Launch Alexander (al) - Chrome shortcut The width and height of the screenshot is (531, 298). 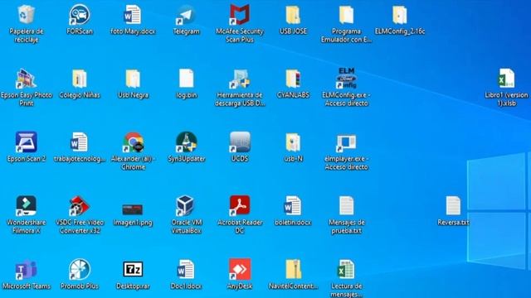133,142
